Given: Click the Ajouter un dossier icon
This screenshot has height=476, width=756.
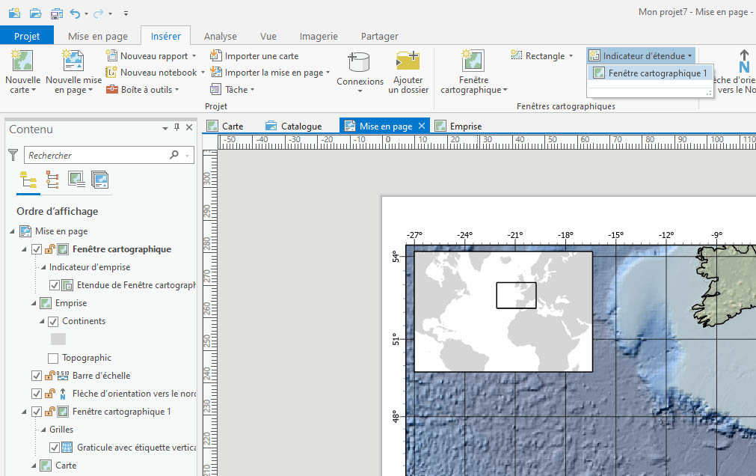Looking at the screenshot, I should (x=408, y=61).
